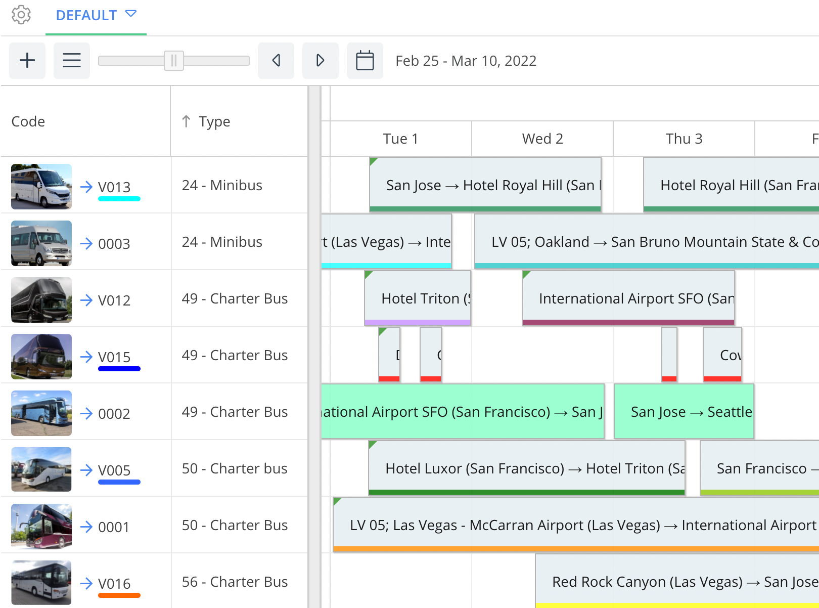Open the 0002 blue bus thumbnail

point(41,413)
